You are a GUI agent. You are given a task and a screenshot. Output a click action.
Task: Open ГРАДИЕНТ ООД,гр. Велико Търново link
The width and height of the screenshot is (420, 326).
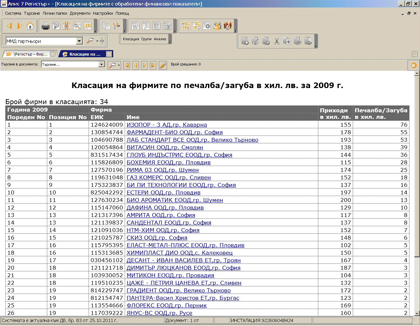point(178,290)
